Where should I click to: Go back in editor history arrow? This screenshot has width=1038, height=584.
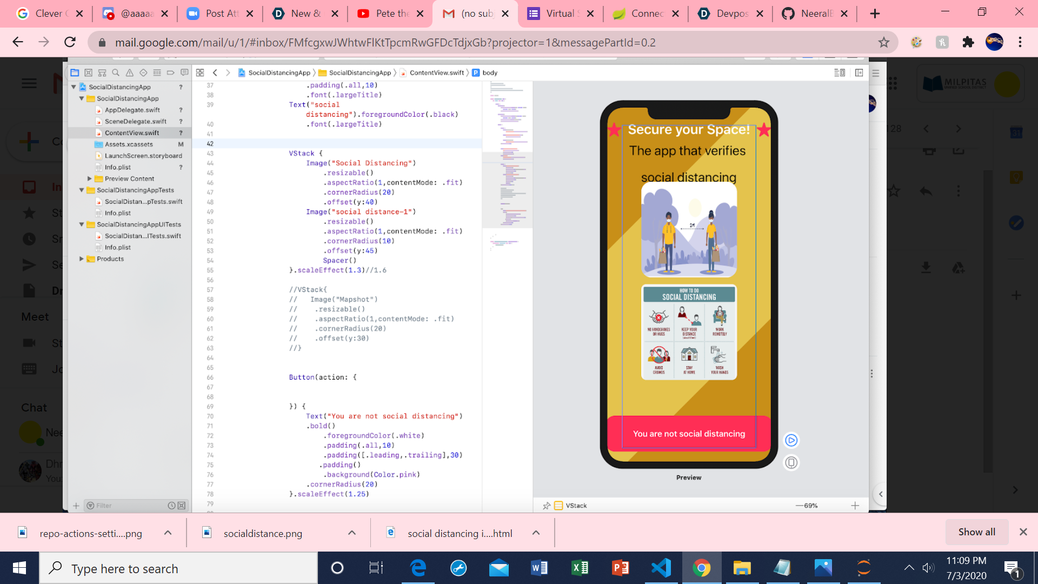(215, 72)
